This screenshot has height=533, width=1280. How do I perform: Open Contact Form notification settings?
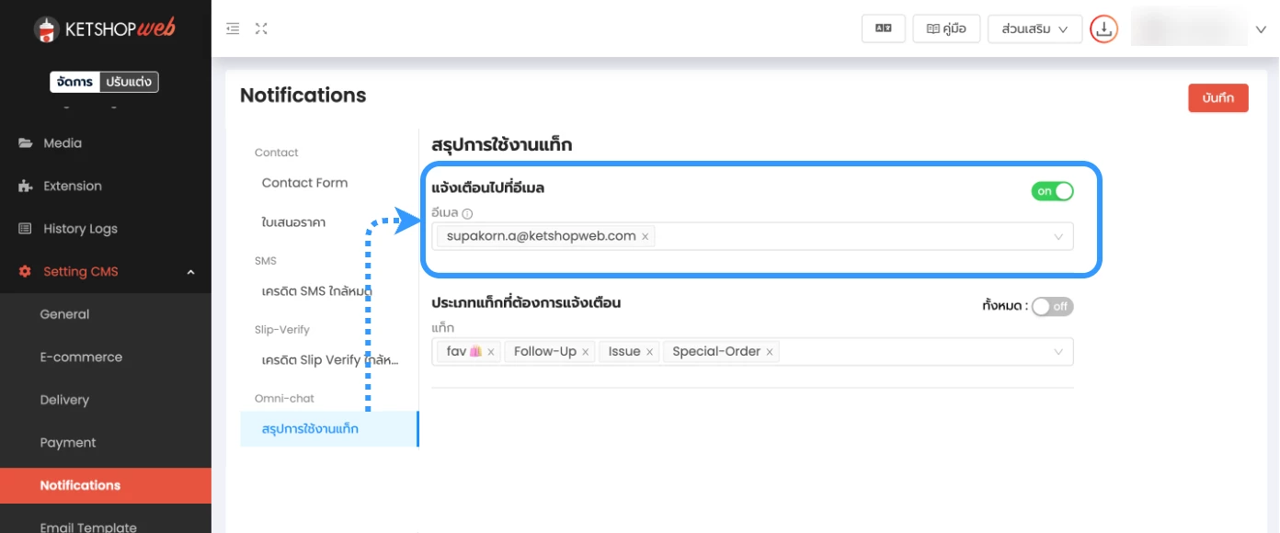click(304, 183)
